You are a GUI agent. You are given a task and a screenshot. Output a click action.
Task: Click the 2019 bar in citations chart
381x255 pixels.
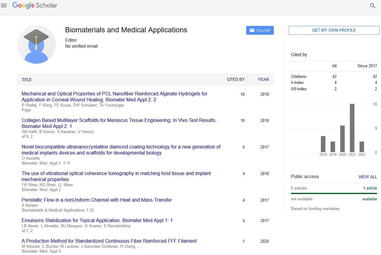pyautogui.click(x=333, y=147)
